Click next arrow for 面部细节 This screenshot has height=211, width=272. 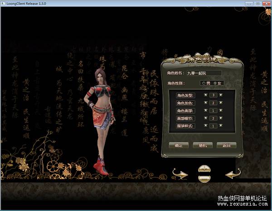point(221,118)
